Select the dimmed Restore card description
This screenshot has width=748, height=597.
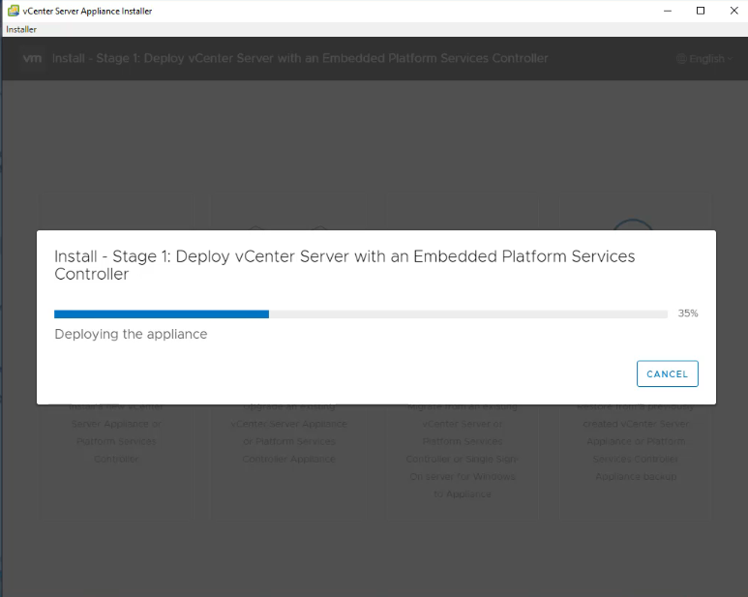pos(636,441)
